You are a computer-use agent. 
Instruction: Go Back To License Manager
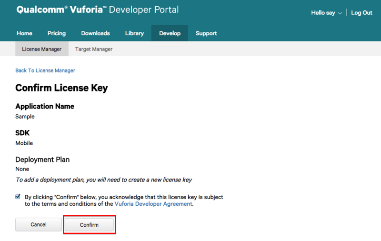click(x=45, y=70)
